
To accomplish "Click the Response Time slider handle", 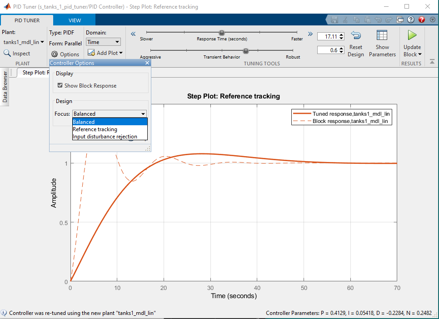I will (x=222, y=33).
